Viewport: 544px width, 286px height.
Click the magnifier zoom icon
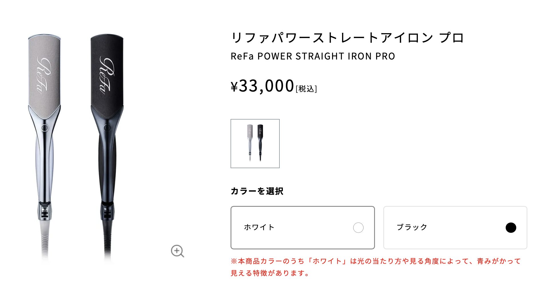pos(177,251)
